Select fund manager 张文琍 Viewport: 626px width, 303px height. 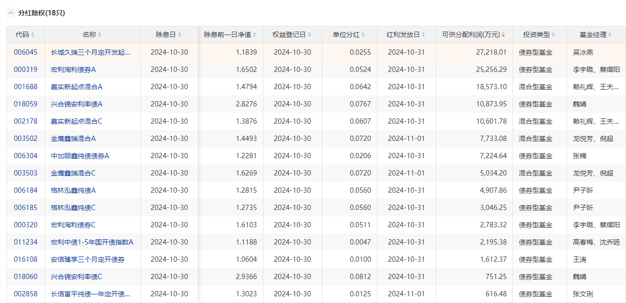pos(583,294)
